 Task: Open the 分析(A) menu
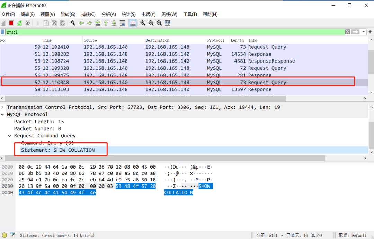point(108,14)
